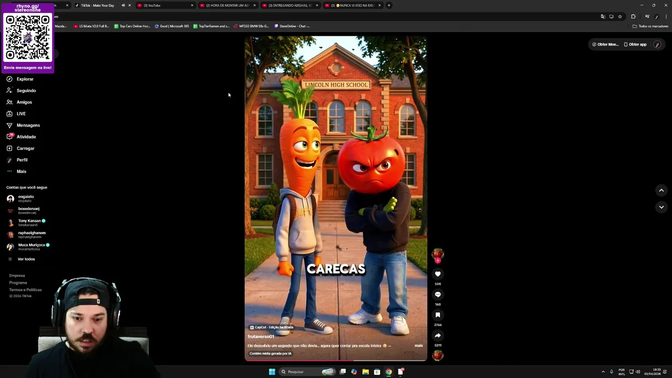672x378 pixels.
Task: Open 'MFD32 BMW E8x G...' bookmark
Action: pos(251,26)
